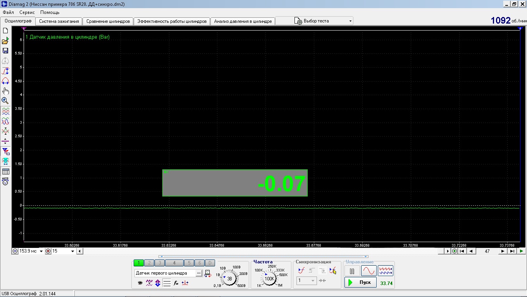The width and height of the screenshot is (527, 297).
Task: Select the Осциллограф tab
Action: 18,21
